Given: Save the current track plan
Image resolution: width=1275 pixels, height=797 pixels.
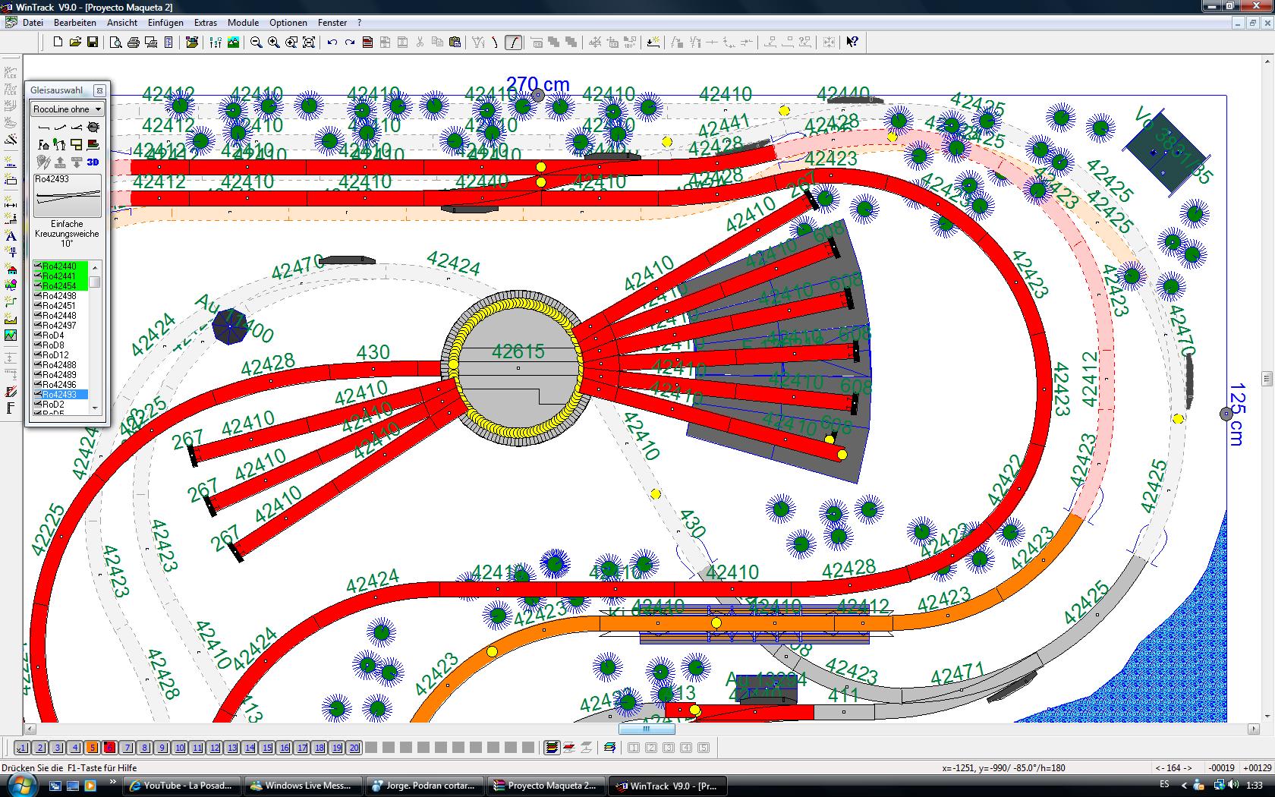Looking at the screenshot, I should [93, 43].
